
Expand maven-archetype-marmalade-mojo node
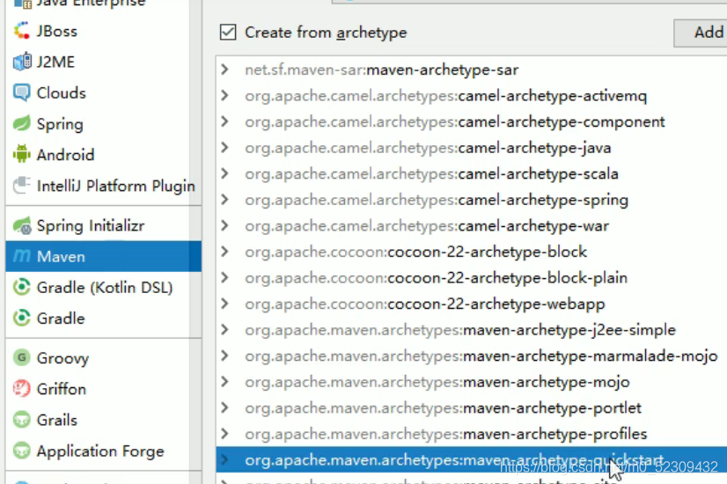224,356
